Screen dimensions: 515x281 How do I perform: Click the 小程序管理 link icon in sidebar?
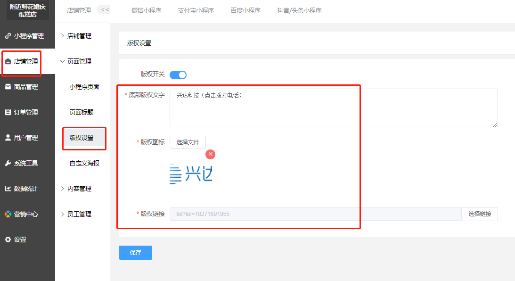pos(8,36)
